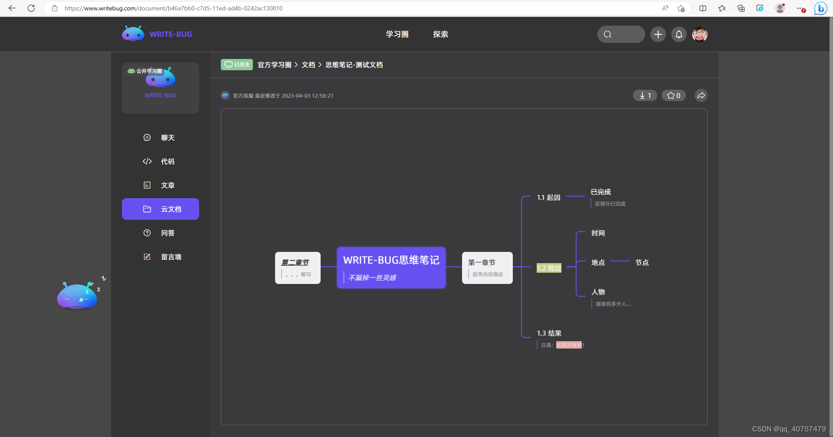Click the 故事内容描述 note text

pyautogui.click(x=488, y=274)
